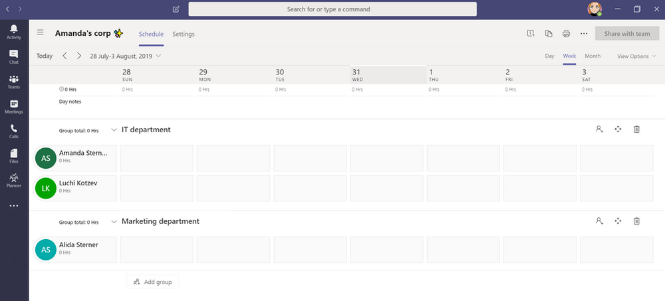The height and width of the screenshot is (301, 665).
Task: Click the move icon for IT department
Action: point(618,130)
